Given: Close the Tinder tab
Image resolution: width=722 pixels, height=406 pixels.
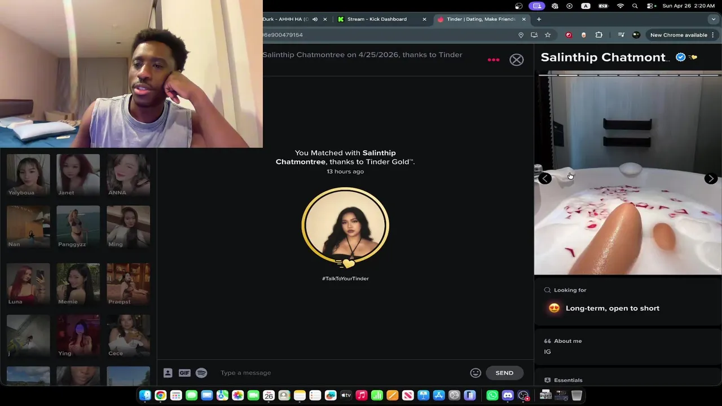Looking at the screenshot, I should click(x=523, y=19).
